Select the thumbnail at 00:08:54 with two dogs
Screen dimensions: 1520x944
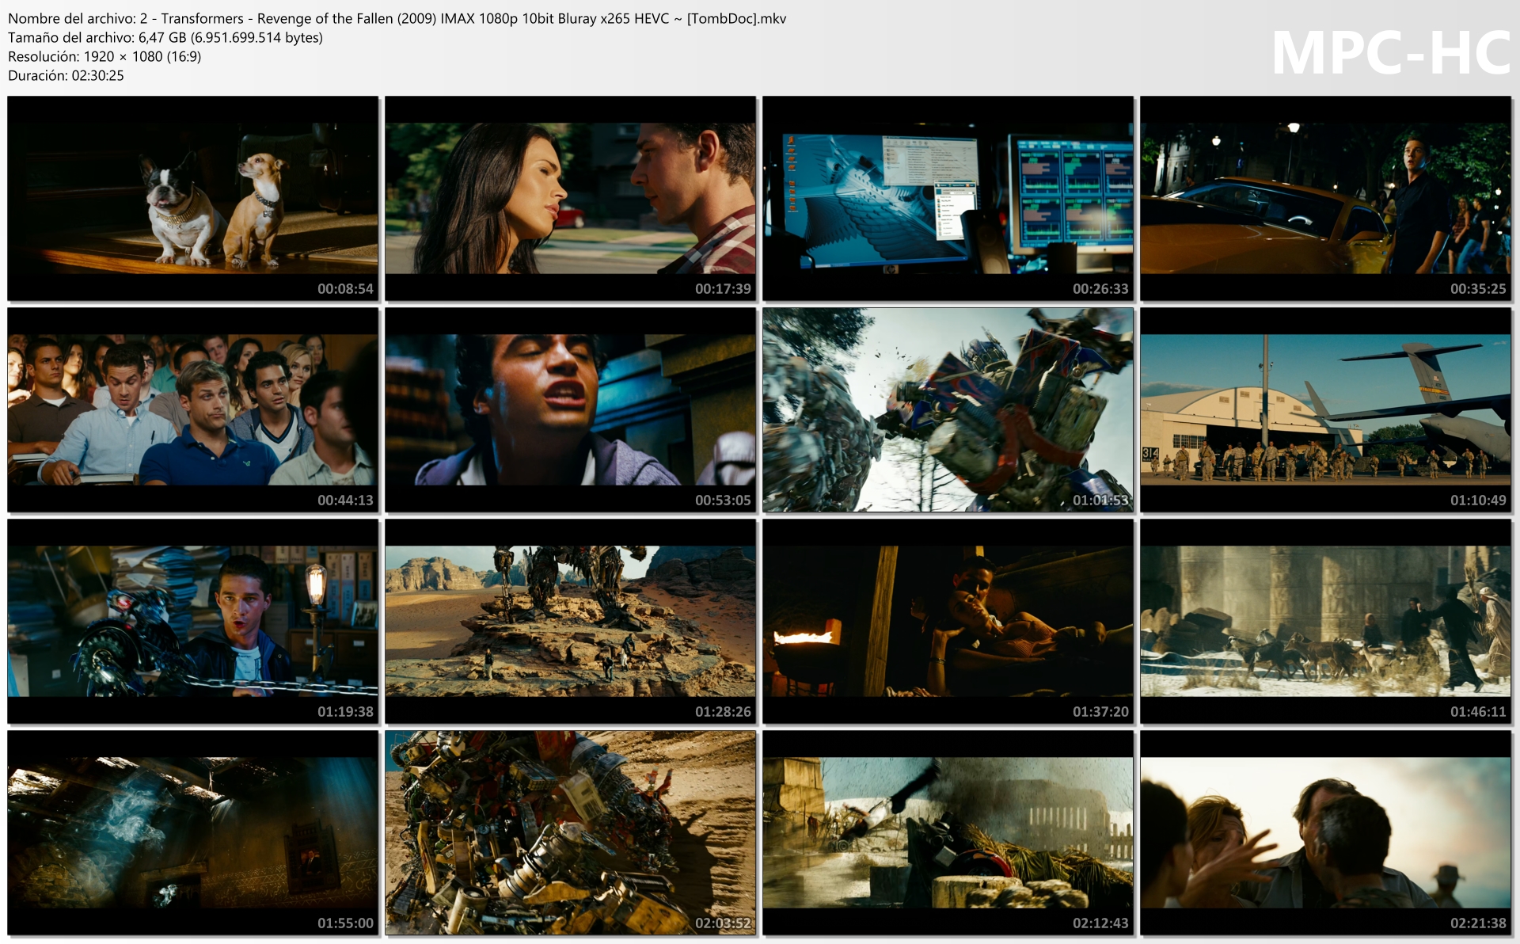(x=192, y=198)
